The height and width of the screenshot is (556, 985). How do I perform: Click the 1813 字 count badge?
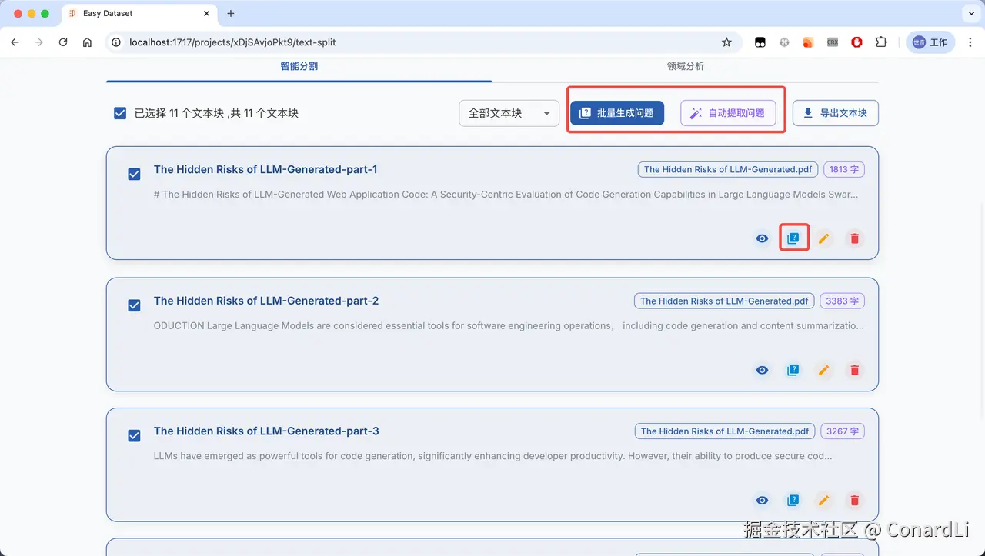tap(844, 169)
